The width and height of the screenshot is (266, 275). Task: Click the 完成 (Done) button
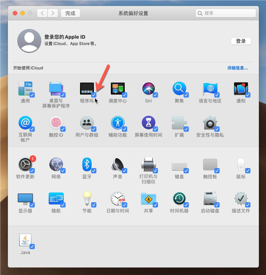[70, 14]
